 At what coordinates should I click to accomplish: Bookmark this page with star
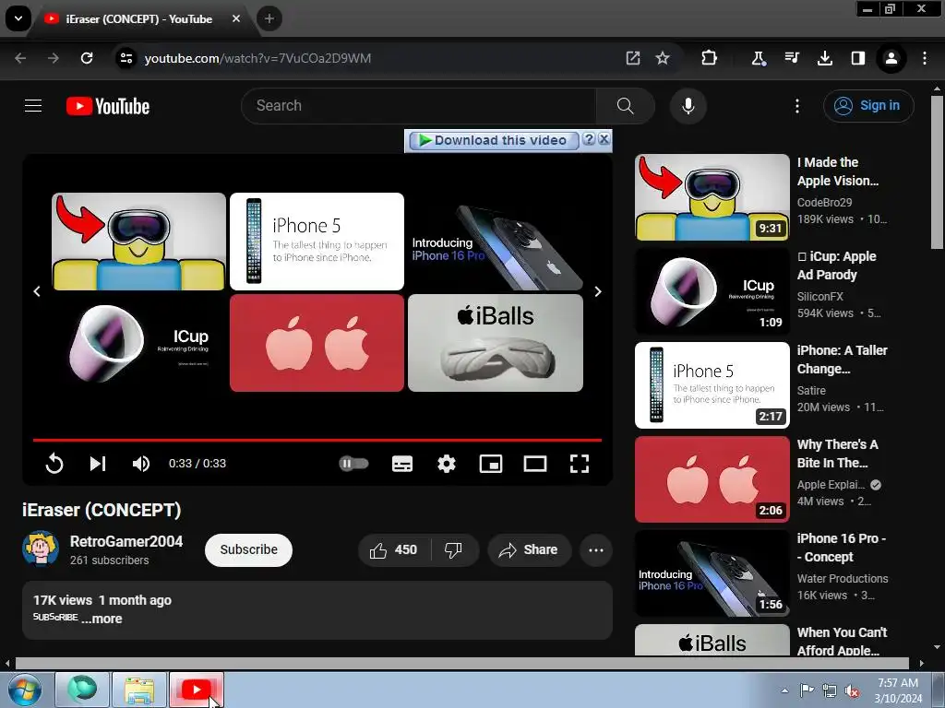pos(663,58)
